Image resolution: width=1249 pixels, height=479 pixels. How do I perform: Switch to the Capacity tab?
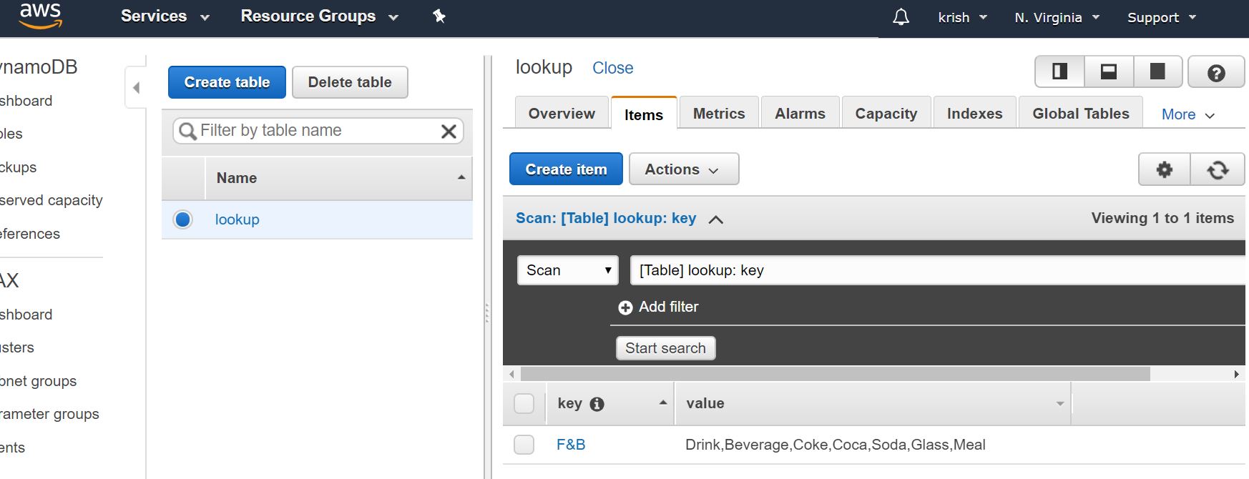(886, 113)
